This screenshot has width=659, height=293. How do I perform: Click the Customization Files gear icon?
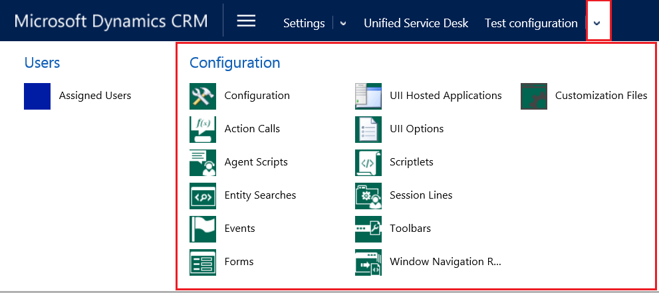[x=534, y=96]
